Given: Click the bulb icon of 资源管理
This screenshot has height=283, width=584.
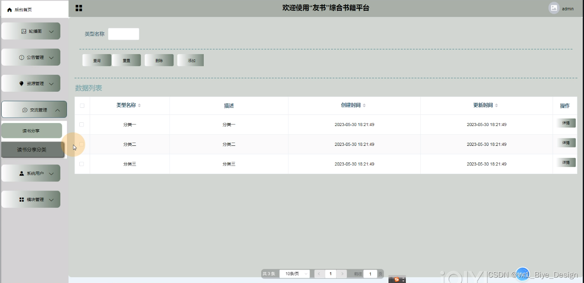Looking at the screenshot, I should (x=21, y=83).
